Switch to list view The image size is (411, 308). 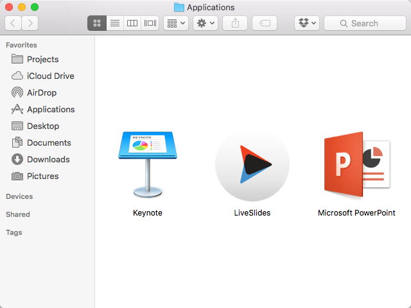click(x=115, y=23)
